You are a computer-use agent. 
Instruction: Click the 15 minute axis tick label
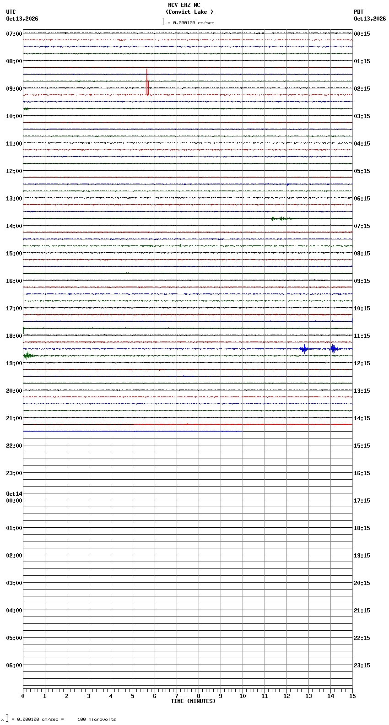click(x=352, y=696)
